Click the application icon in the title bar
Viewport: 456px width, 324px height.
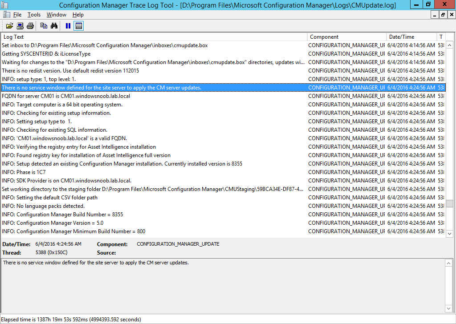(x=4, y=5)
